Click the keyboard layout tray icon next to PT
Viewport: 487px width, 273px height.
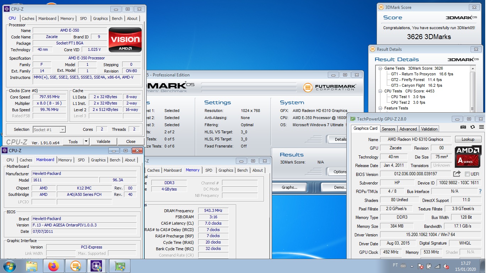tap(403, 266)
